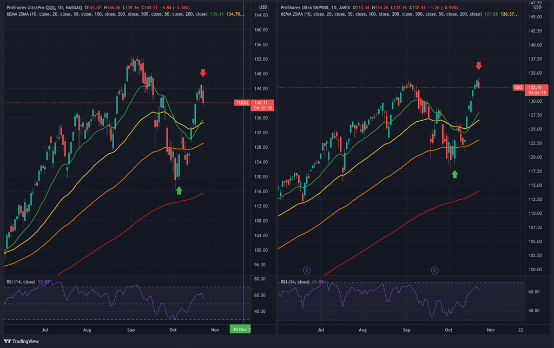This screenshot has height=348, width=554.
Task: Click the 127.88 EMA value on SSO legend
Action: pyautogui.click(x=491, y=14)
